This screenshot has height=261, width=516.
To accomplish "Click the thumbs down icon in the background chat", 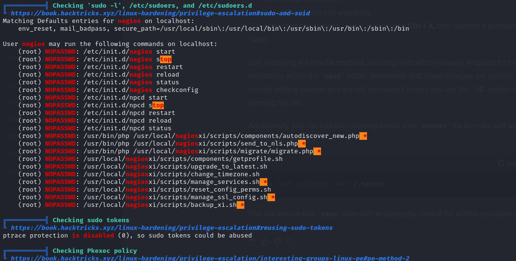I will click(277, 242).
